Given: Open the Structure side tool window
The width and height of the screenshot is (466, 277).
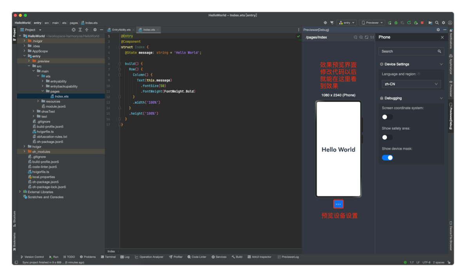Looking at the screenshot, I should point(14,219).
